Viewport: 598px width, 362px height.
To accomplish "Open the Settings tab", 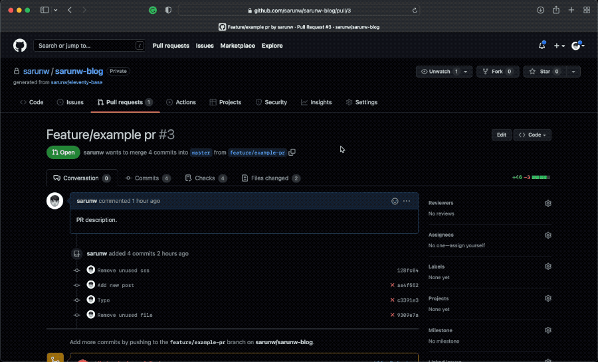I will (361, 102).
